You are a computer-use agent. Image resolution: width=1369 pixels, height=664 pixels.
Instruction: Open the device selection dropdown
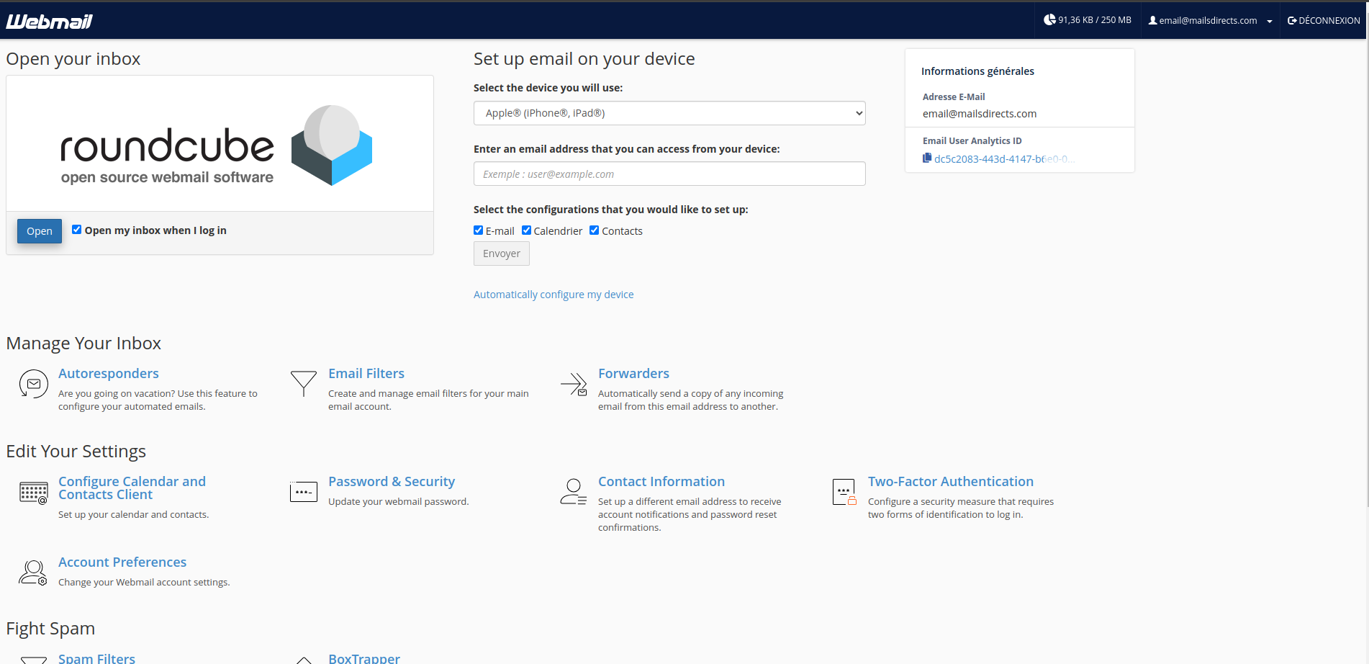(669, 113)
